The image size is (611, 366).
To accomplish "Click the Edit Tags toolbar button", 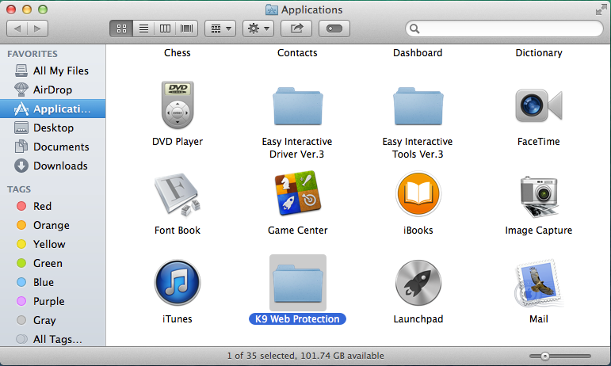I will (x=334, y=29).
